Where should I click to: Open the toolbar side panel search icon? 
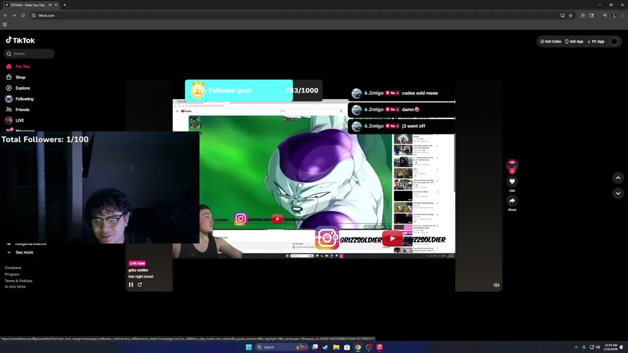(592, 15)
